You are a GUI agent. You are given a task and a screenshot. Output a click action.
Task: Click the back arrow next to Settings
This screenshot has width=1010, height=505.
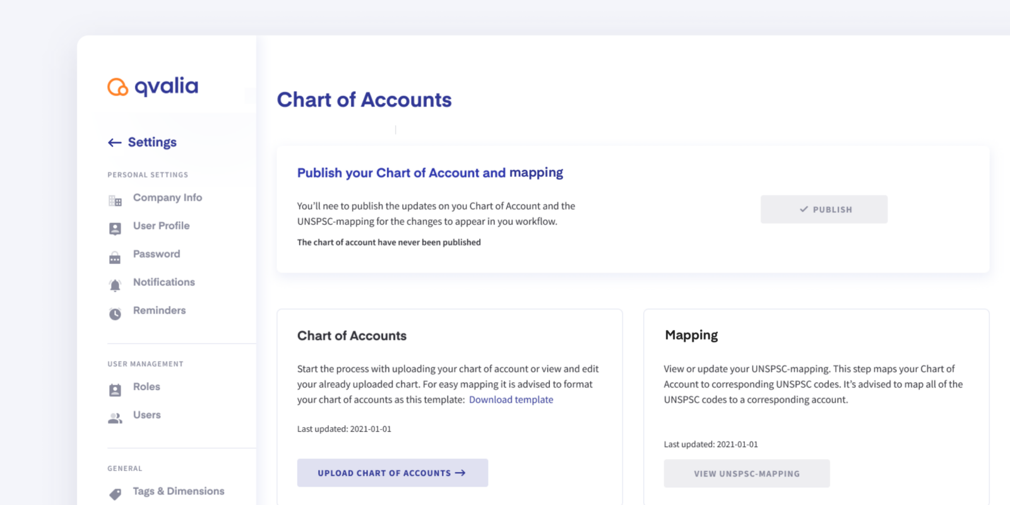tap(114, 142)
